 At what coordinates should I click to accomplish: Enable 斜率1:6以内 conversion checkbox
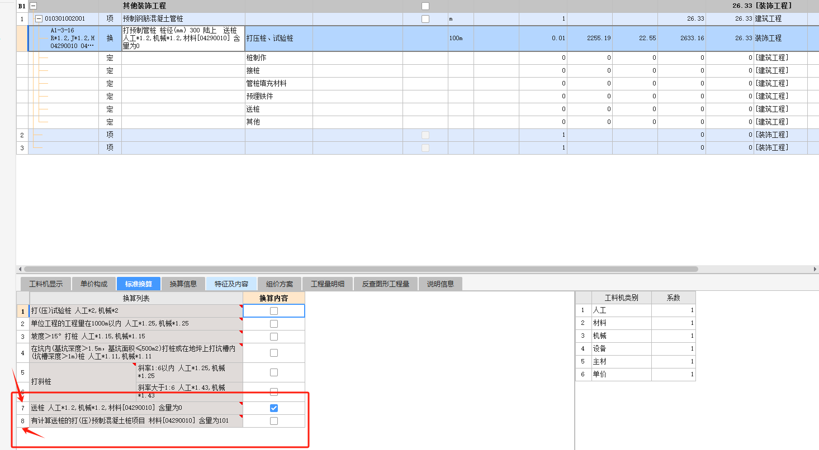click(274, 372)
